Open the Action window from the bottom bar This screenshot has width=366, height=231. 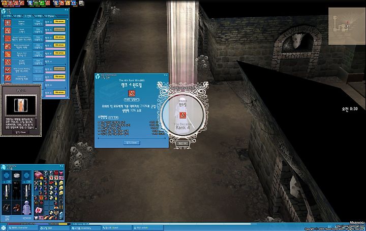pyautogui.click(x=148, y=228)
